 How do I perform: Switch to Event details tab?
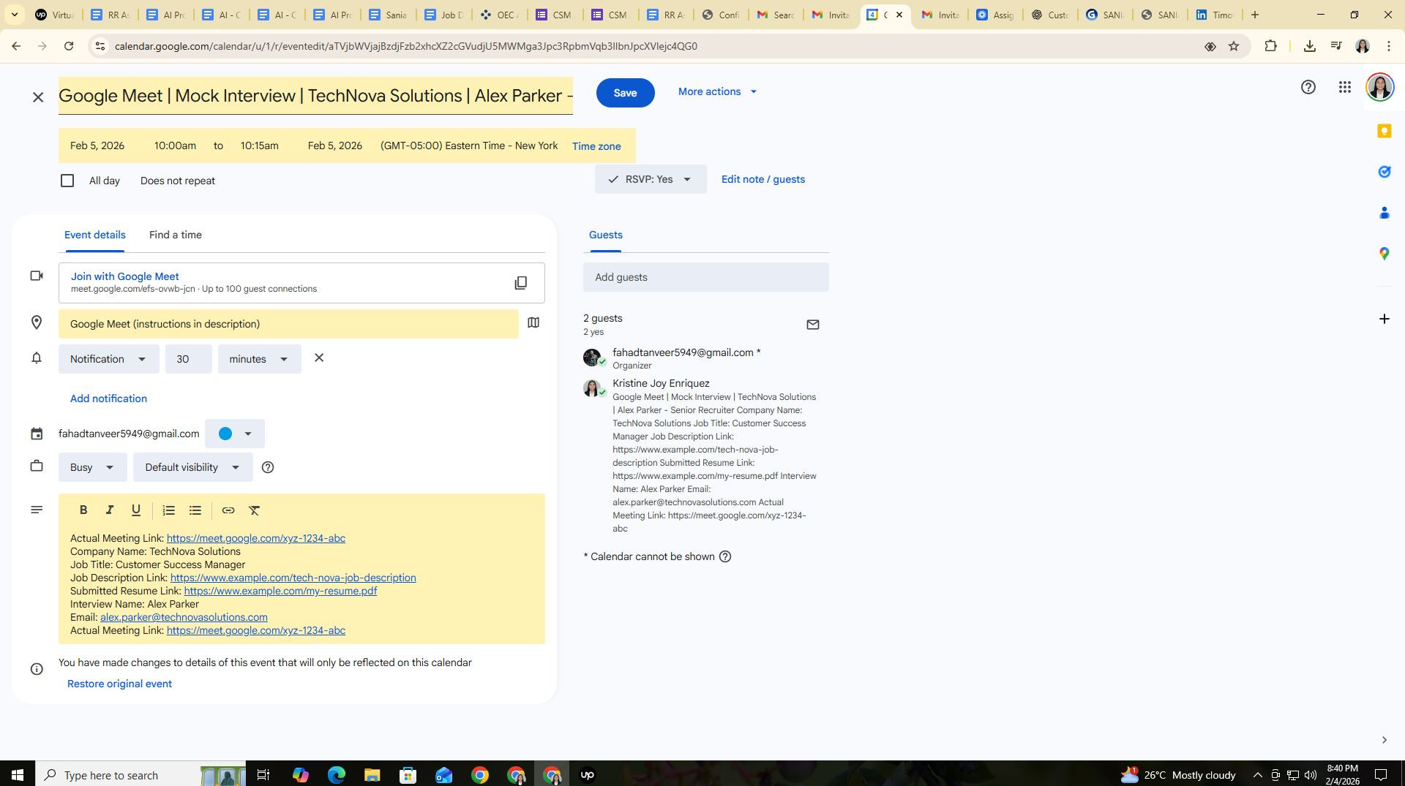pos(95,235)
